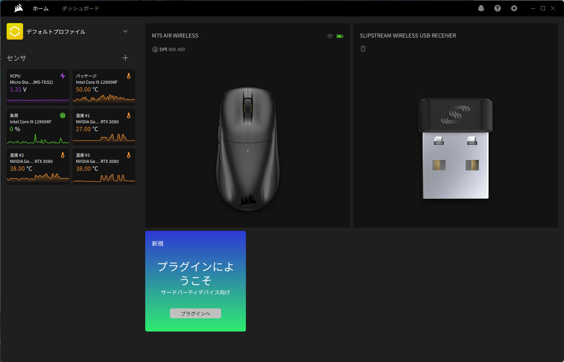Select the VCPU 1.31 V sensor card

pos(38,87)
